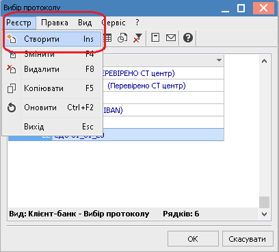Open the Сервіс menu
This screenshot has width=279, height=252.
pos(114,23)
